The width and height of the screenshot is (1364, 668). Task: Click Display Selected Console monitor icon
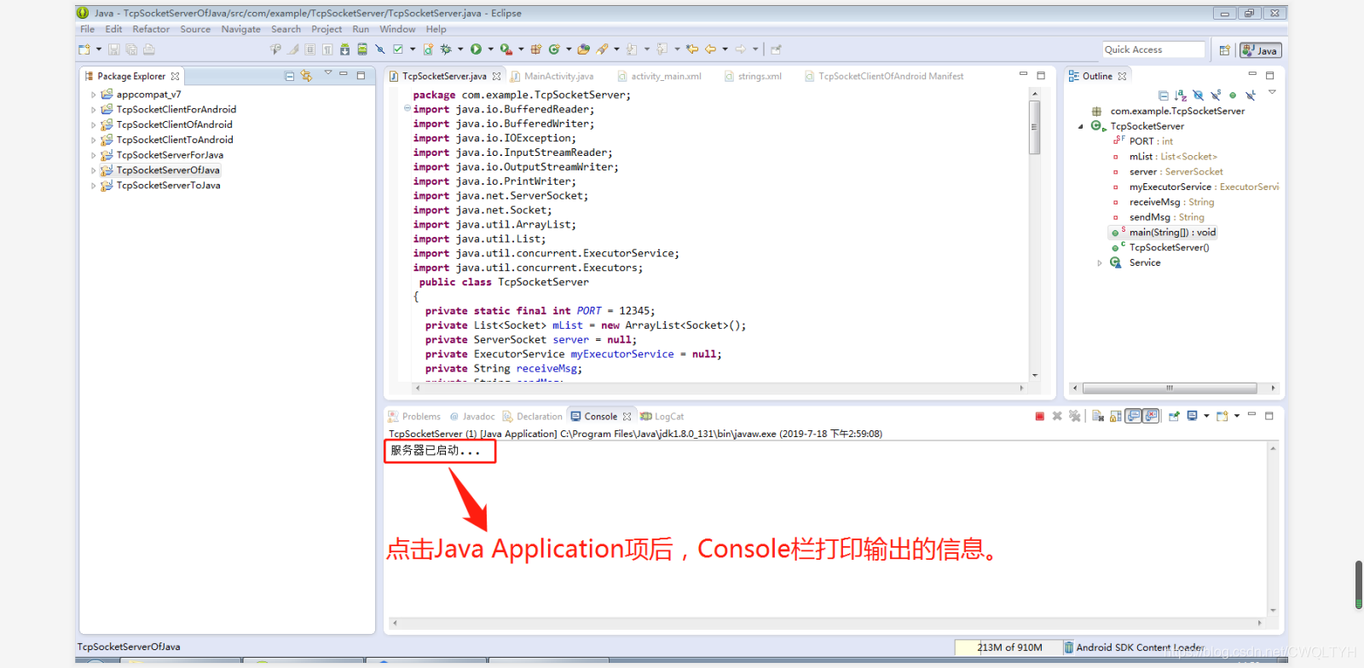click(1193, 416)
